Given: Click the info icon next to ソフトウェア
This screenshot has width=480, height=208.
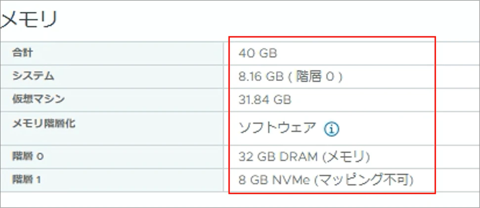Looking at the screenshot, I should [x=332, y=129].
